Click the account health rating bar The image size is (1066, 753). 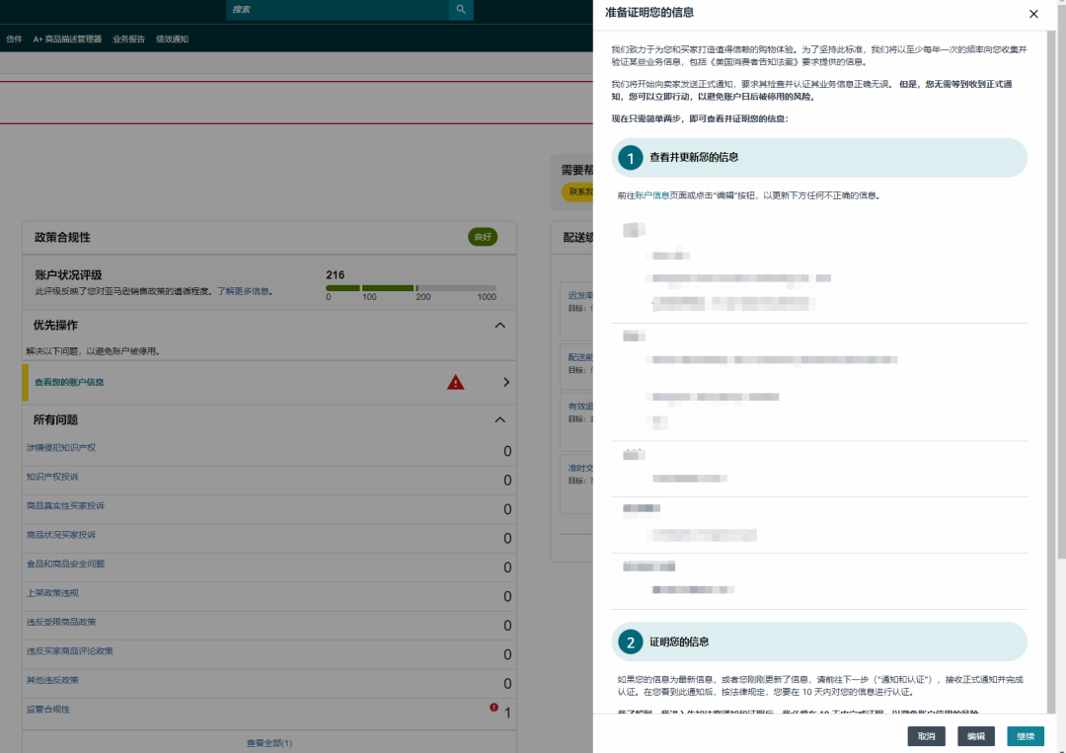click(x=411, y=288)
